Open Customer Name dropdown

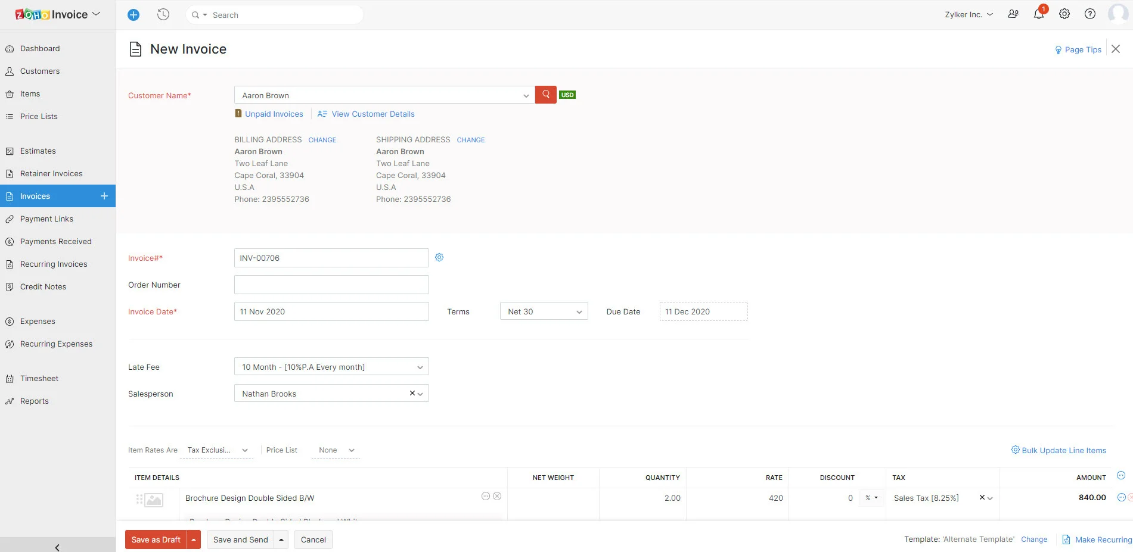click(x=384, y=95)
